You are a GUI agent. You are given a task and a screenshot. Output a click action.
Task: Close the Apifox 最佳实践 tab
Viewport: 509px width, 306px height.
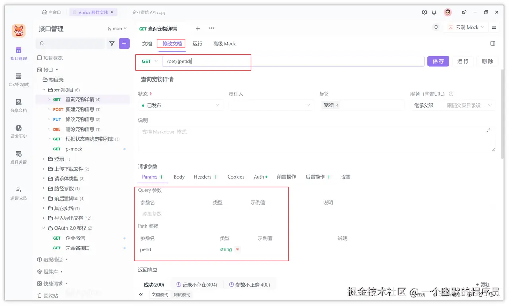click(x=112, y=12)
